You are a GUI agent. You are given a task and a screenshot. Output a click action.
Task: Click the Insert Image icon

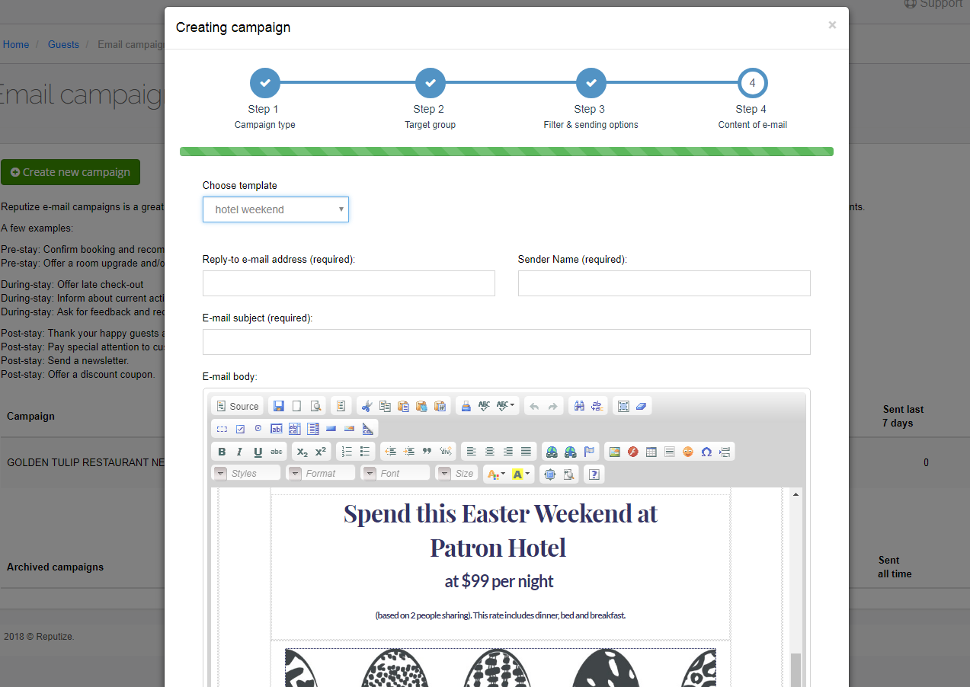pyautogui.click(x=615, y=452)
